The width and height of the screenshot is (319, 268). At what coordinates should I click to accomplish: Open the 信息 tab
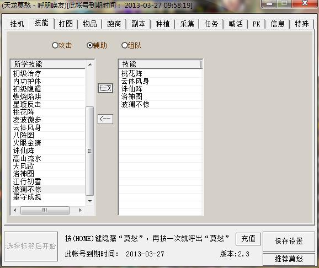(x=278, y=24)
